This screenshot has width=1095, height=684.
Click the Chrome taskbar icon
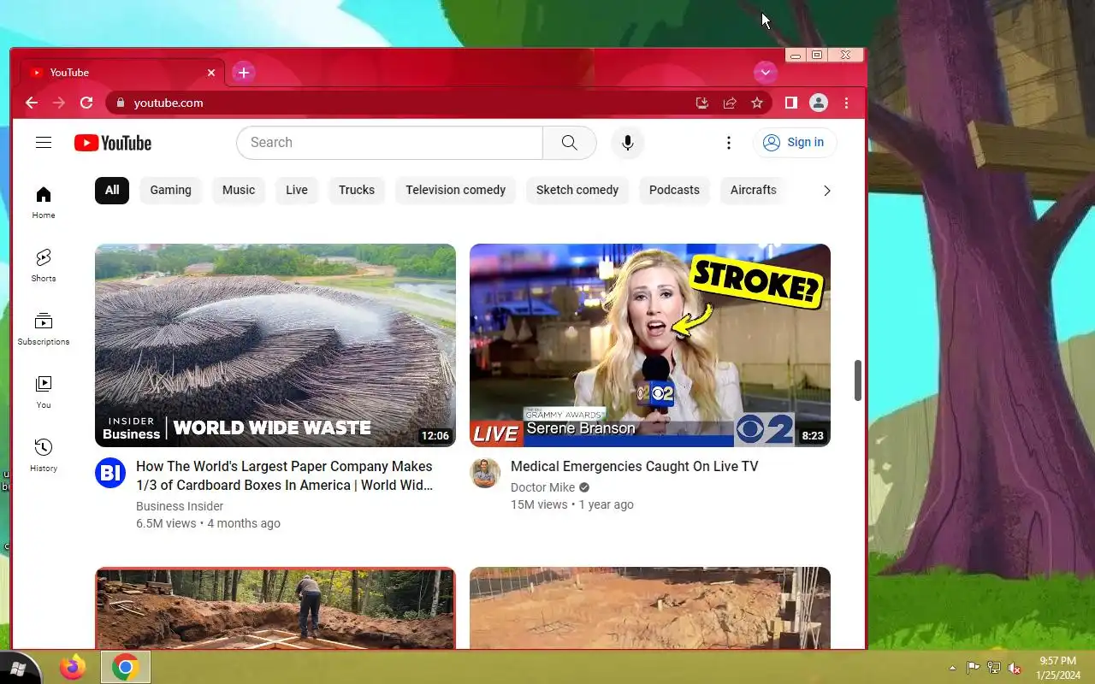[126, 667]
